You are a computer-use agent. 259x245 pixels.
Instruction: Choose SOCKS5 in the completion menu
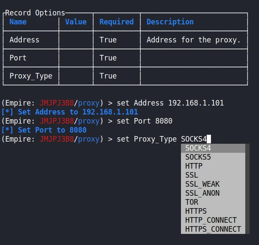click(198, 157)
